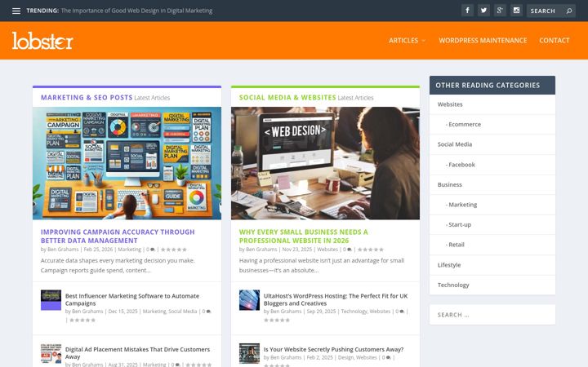This screenshot has height=367, width=588.
Task: Click date Feb 25, 2026 text
Action: tap(98, 250)
